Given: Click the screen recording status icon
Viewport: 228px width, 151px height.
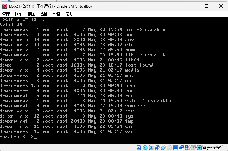Looking at the screenshot, I should [x=181, y=147].
